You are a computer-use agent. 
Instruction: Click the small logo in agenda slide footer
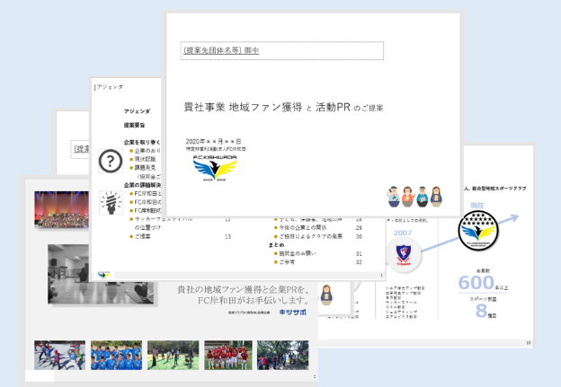pos(103,275)
